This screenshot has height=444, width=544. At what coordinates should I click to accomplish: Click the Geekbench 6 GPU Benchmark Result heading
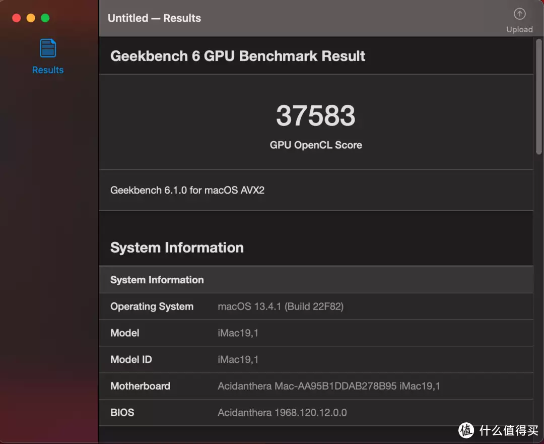click(238, 56)
